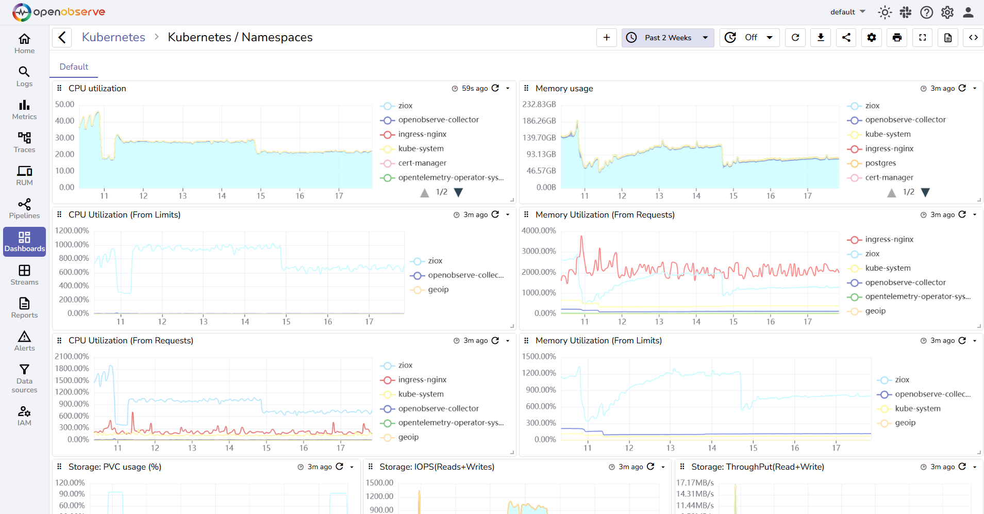Image resolution: width=984 pixels, height=514 pixels.
Task: Expand the default organization selector
Action: coord(847,11)
